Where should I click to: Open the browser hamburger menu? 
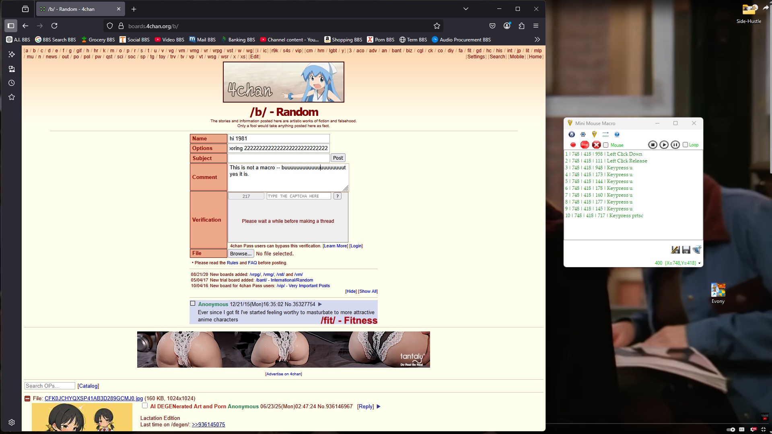pyautogui.click(x=536, y=26)
